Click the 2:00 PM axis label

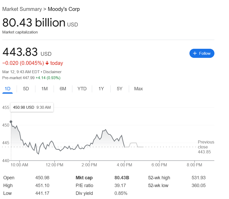[x=89, y=165]
